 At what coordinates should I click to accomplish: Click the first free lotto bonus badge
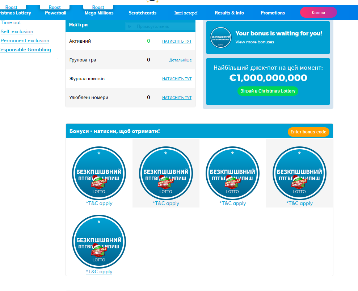coord(99,173)
